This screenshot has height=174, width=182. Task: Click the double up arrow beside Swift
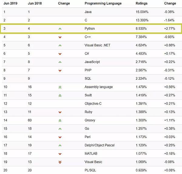(x=60, y=95)
